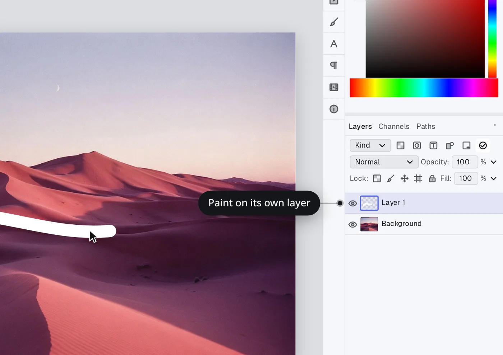The height and width of the screenshot is (355, 503).
Task: Filter layers by smart objects icon
Action: pos(466,145)
